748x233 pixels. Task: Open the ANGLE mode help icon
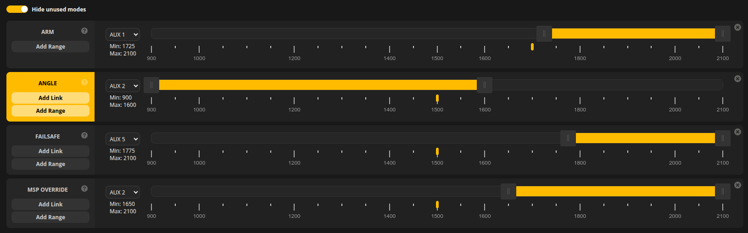click(84, 82)
